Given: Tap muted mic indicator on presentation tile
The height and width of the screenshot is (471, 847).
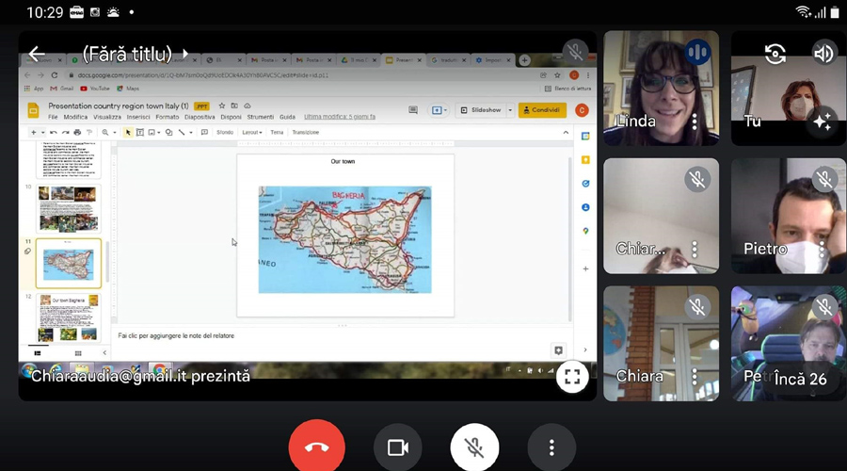Looking at the screenshot, I should point(573,52).
